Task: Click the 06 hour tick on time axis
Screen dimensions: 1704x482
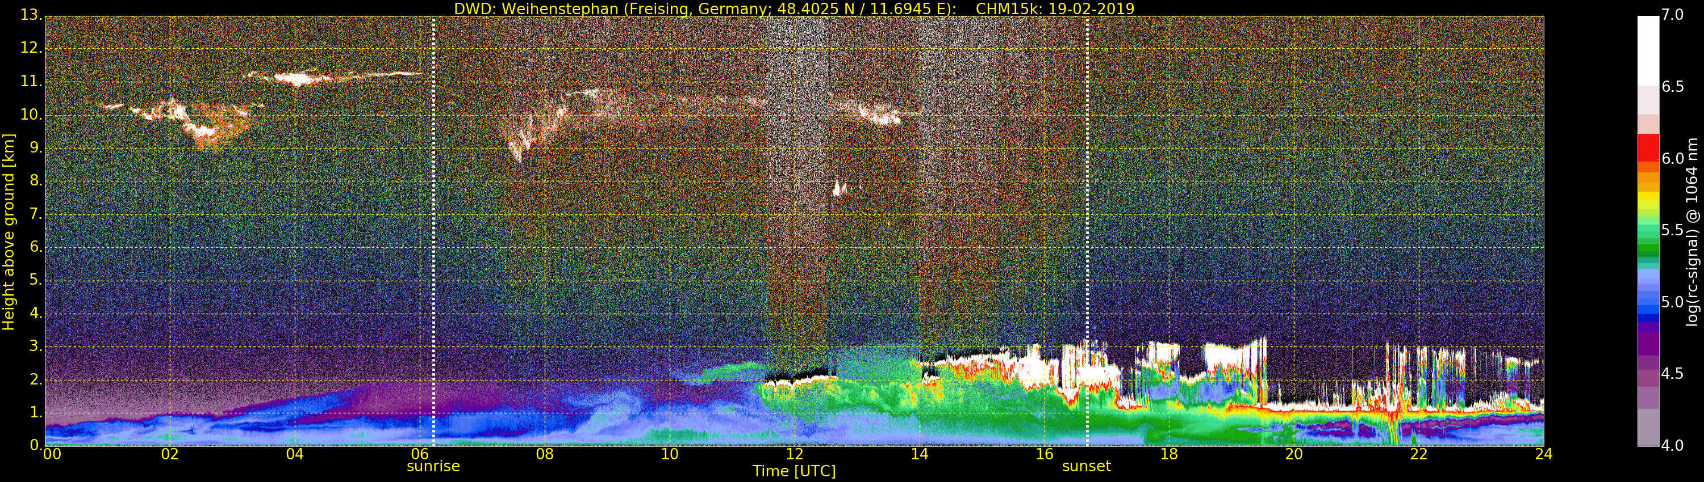Action: (x=420, y=454)
